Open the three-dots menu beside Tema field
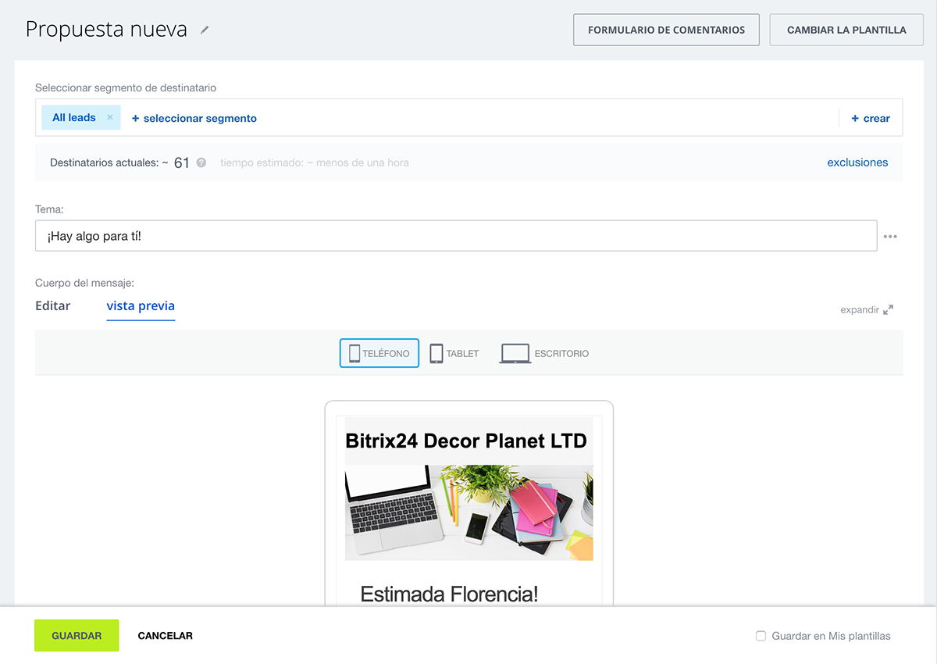Viewport: 937px width, 664px height. point(890,237)
